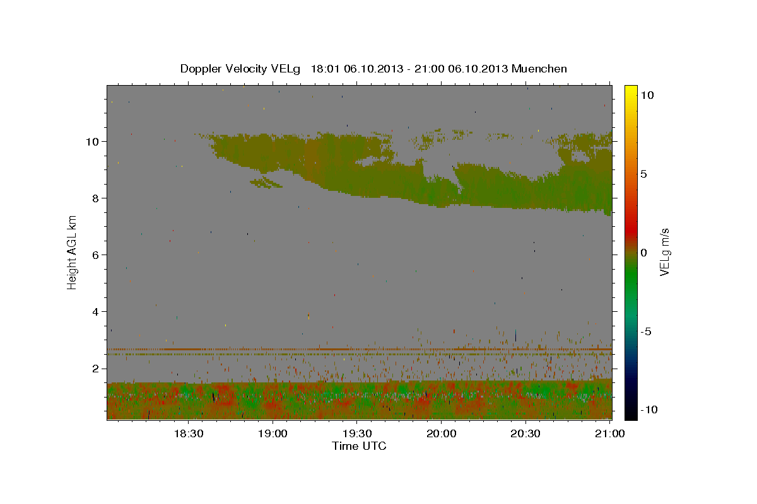Click the 20:30 time tick label
The width and height of the screenshot is (757, 504).
click(x=525, y=433)
